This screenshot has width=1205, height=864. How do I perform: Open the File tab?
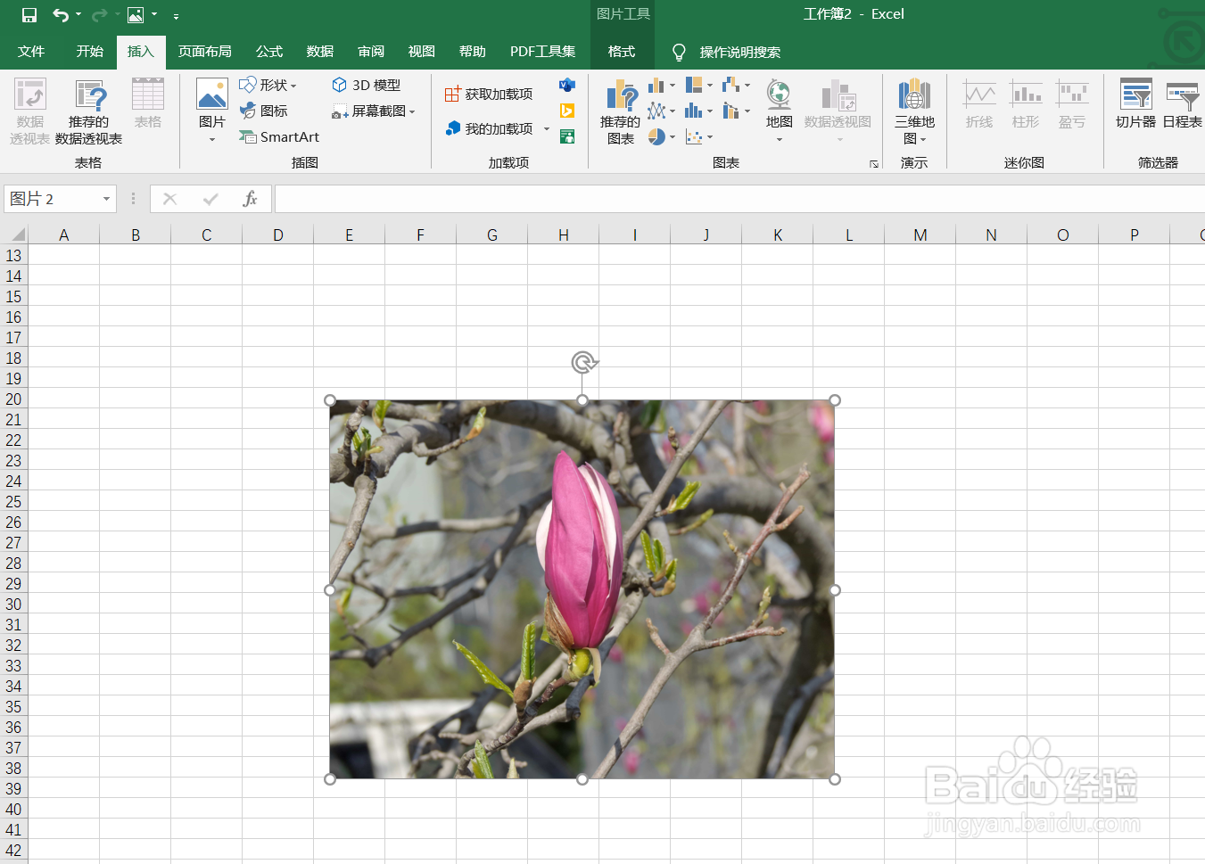[x=31, y=52]
